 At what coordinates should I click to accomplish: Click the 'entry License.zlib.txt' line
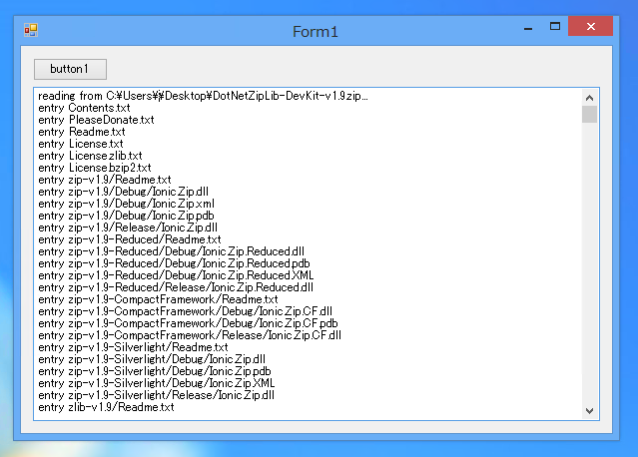tap(90, 156)
